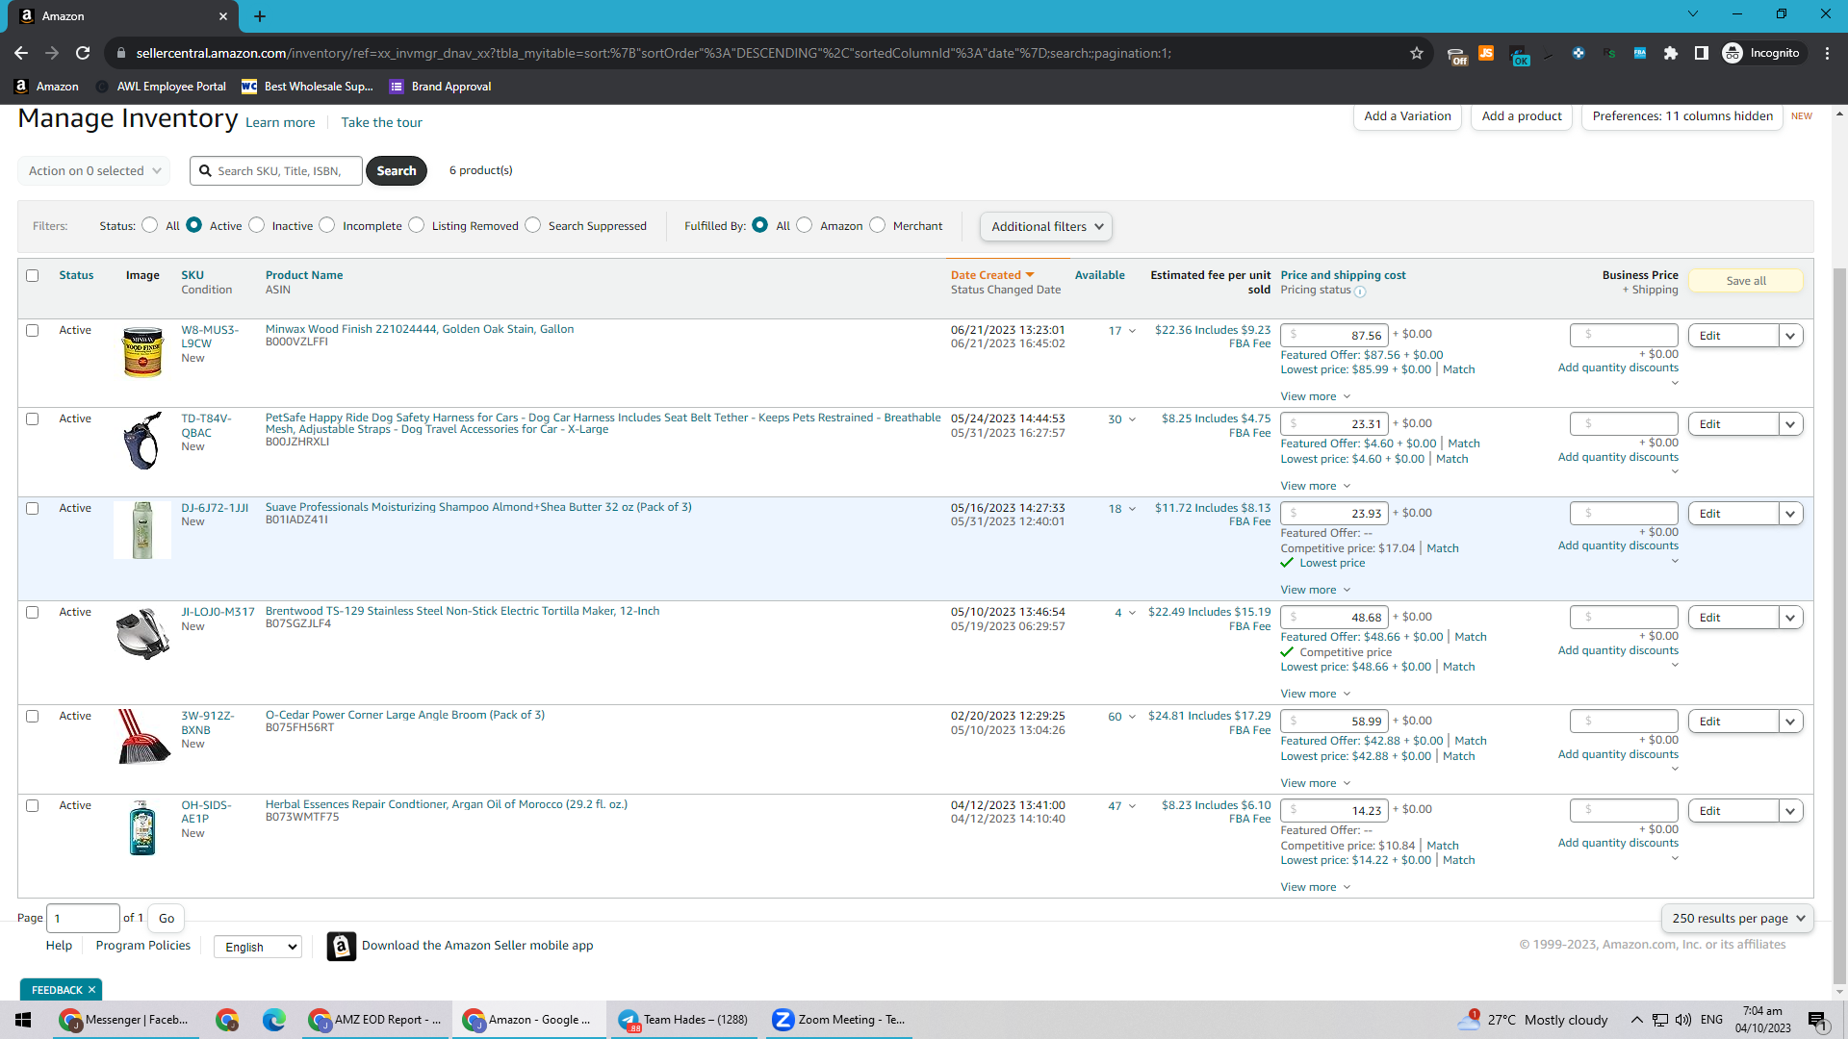Screen dimensions: 1848x1039
Task: Open the PetSafe dog harness thumbnail
Action: tap(142, 441)
